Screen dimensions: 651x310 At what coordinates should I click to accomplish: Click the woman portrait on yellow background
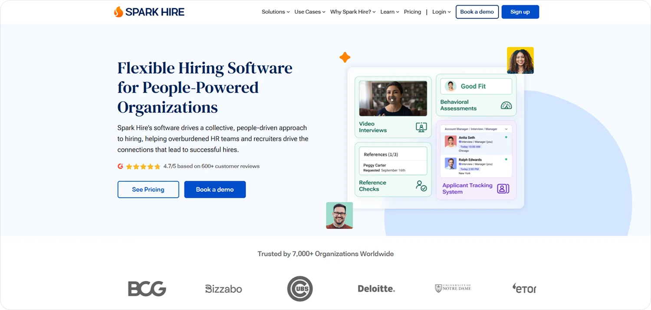pyautogui.click(x=520, y=60)
